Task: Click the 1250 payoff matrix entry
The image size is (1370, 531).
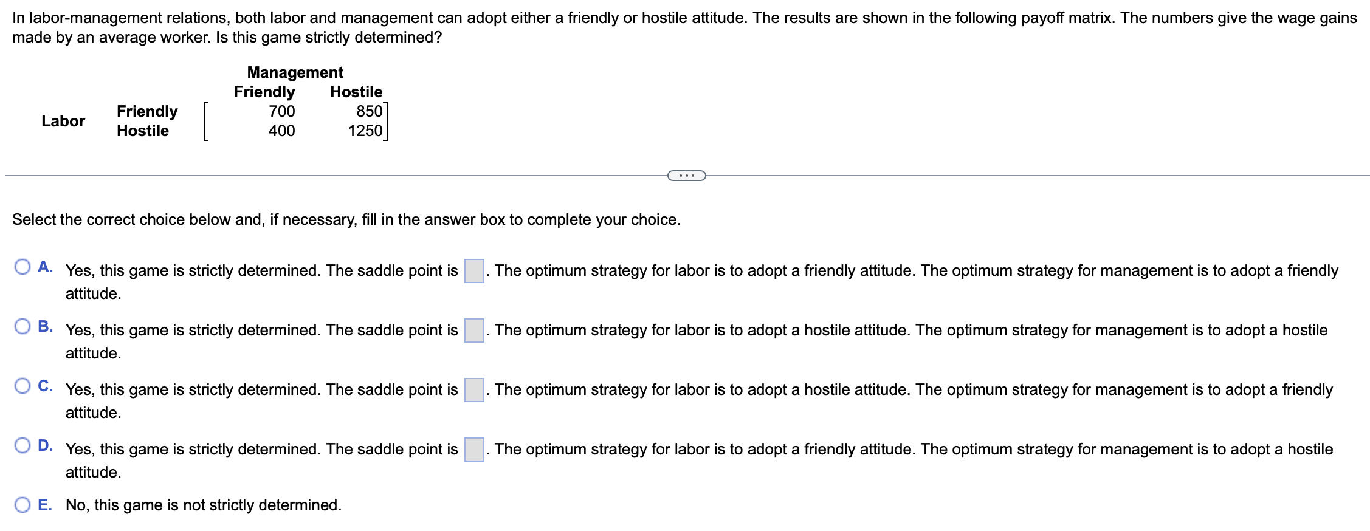Action: pyautogui.click(x=365, y=131)
